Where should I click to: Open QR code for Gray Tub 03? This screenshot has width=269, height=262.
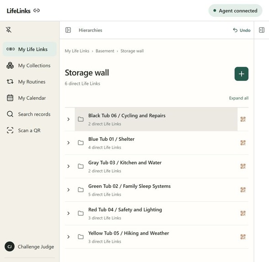[243, 166]
